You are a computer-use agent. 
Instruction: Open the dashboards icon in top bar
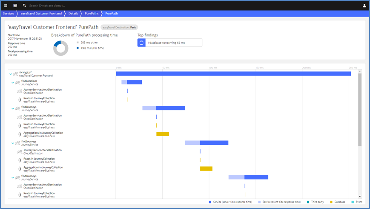click(x=15, y=6)
